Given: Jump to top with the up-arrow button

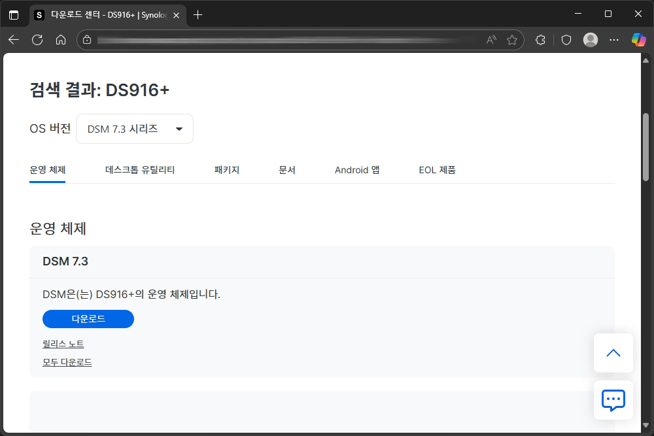Looking at the screenshot, I should click(613, 353).
